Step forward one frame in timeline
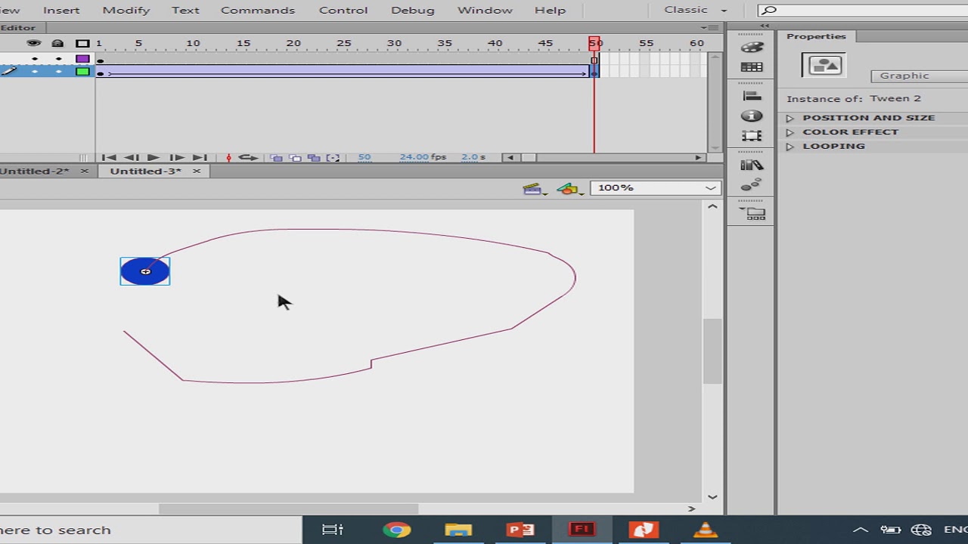Screen dimensions: 968x544 (176, 157)
